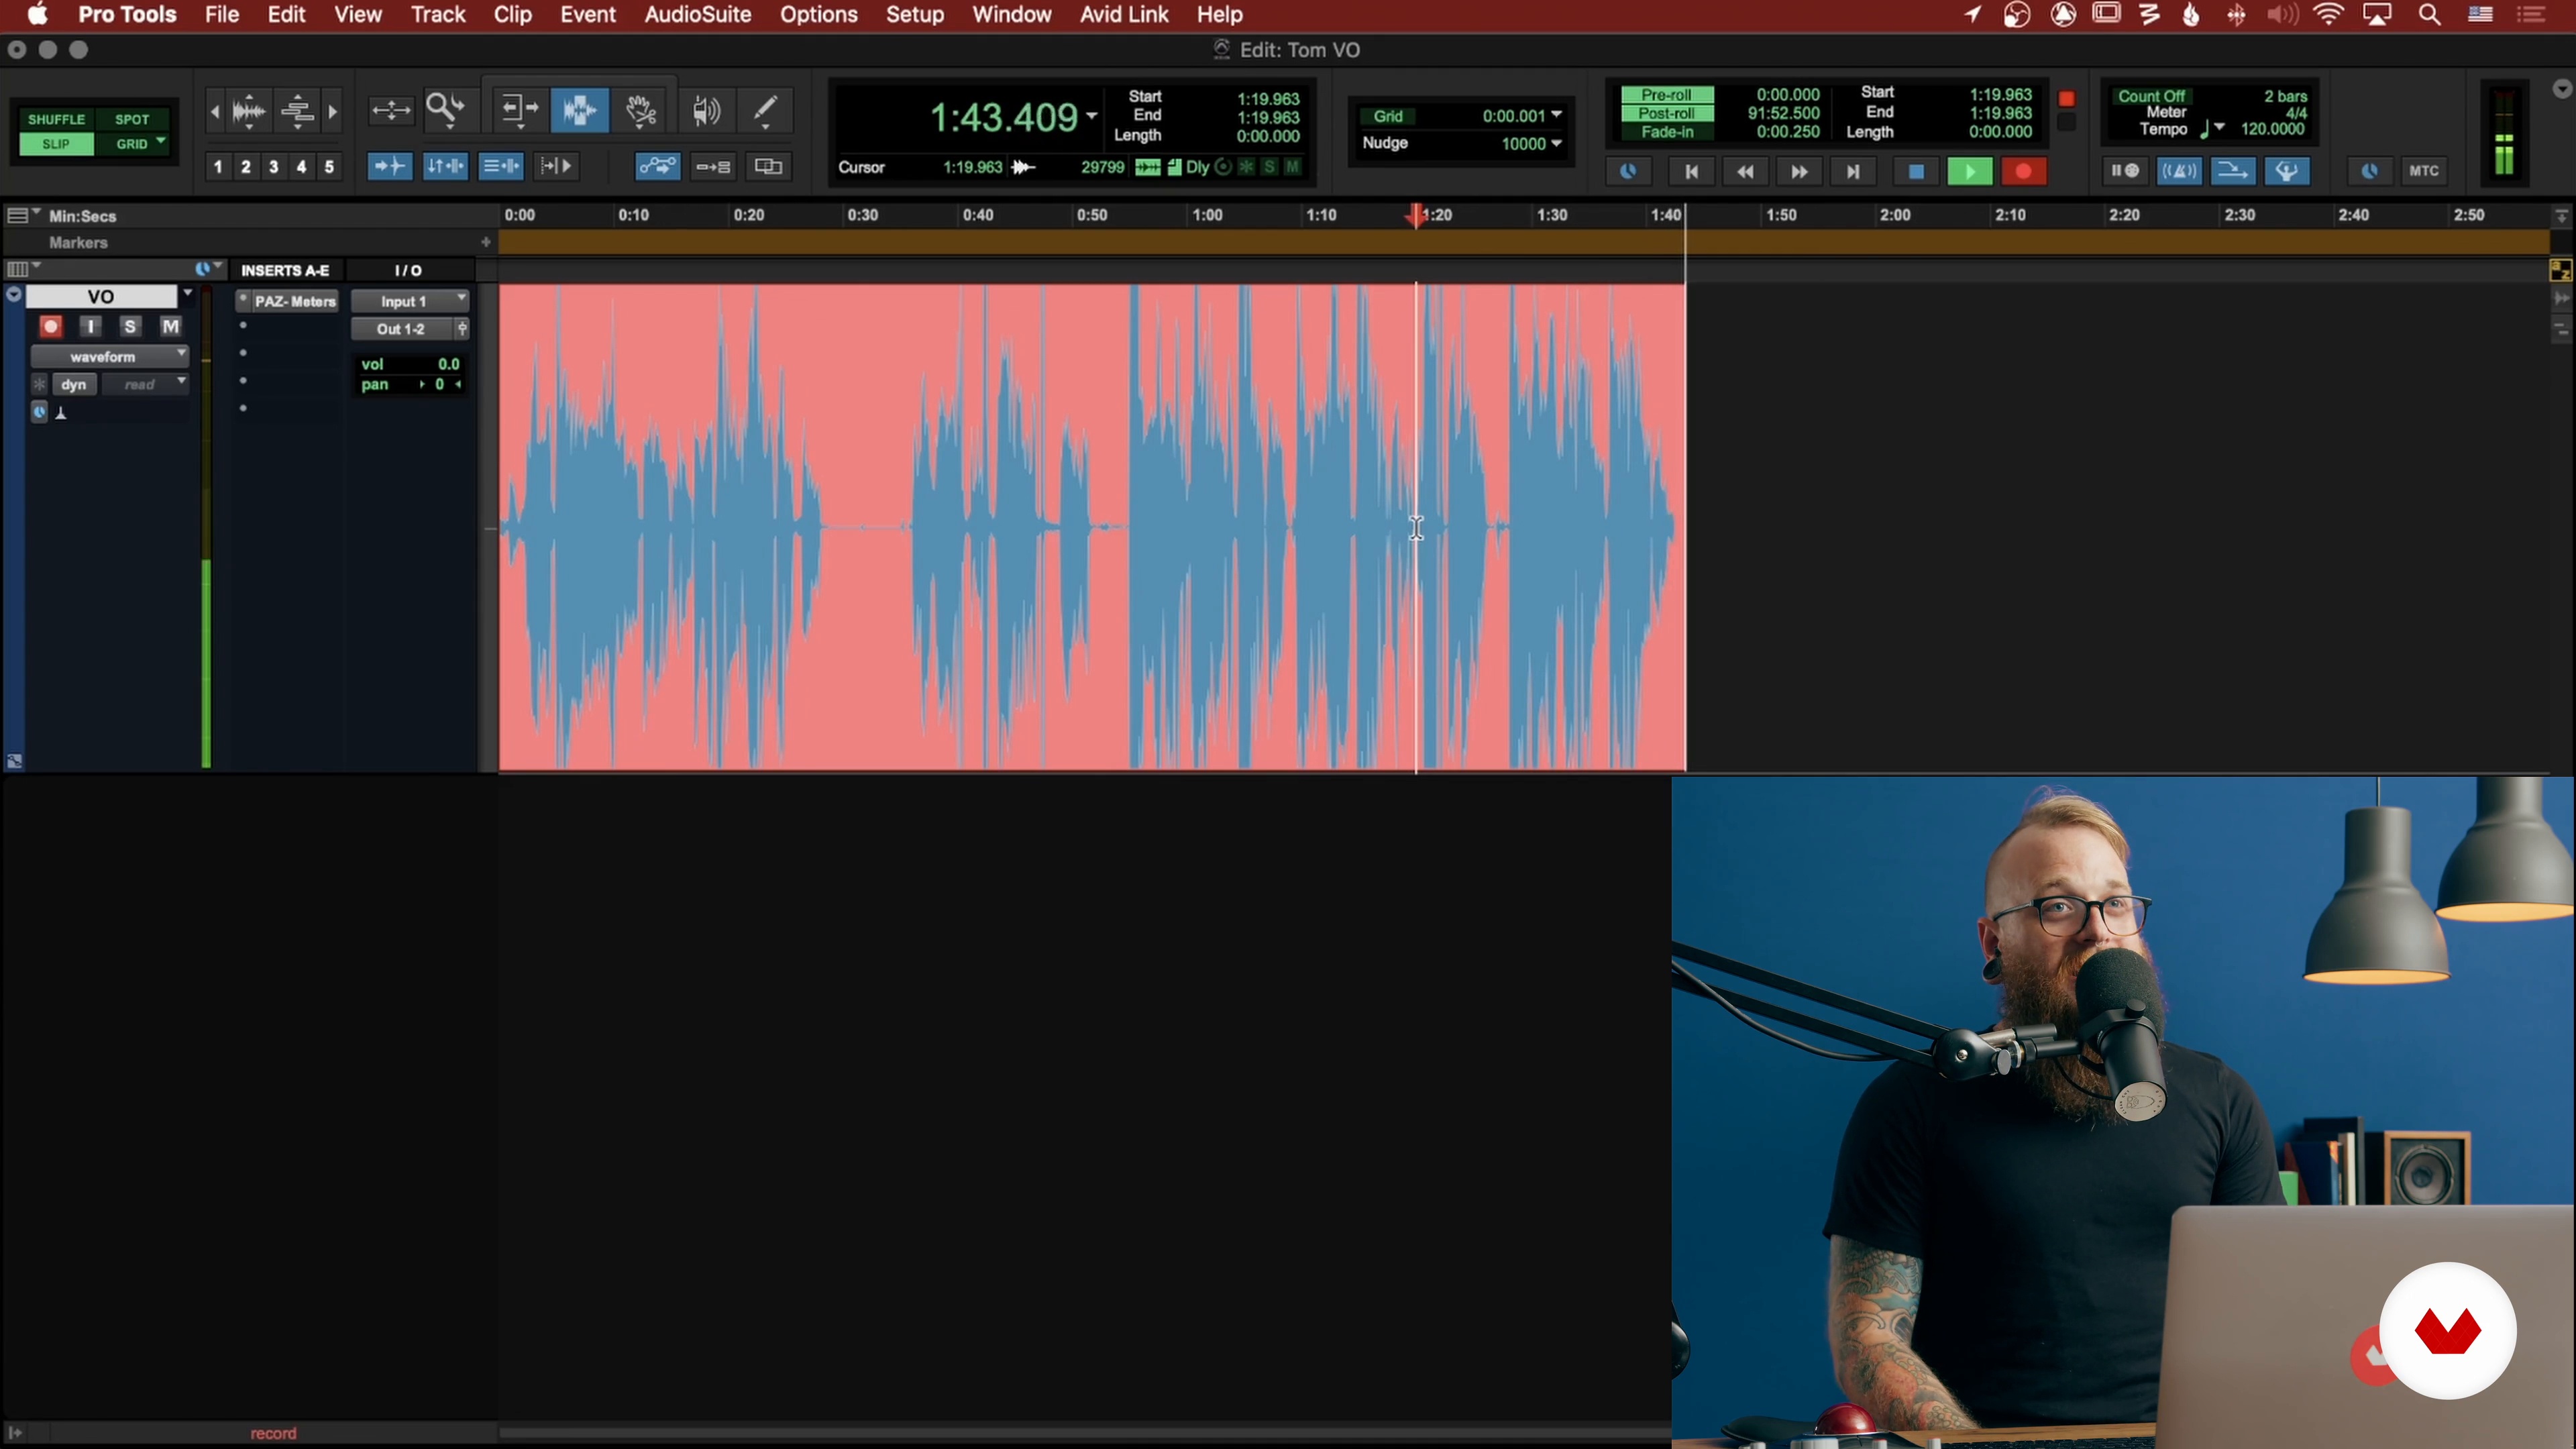Open main counter time format dropdown
The width and height of the screenshot is (2576, 1449).
[x=1091, y=116]
